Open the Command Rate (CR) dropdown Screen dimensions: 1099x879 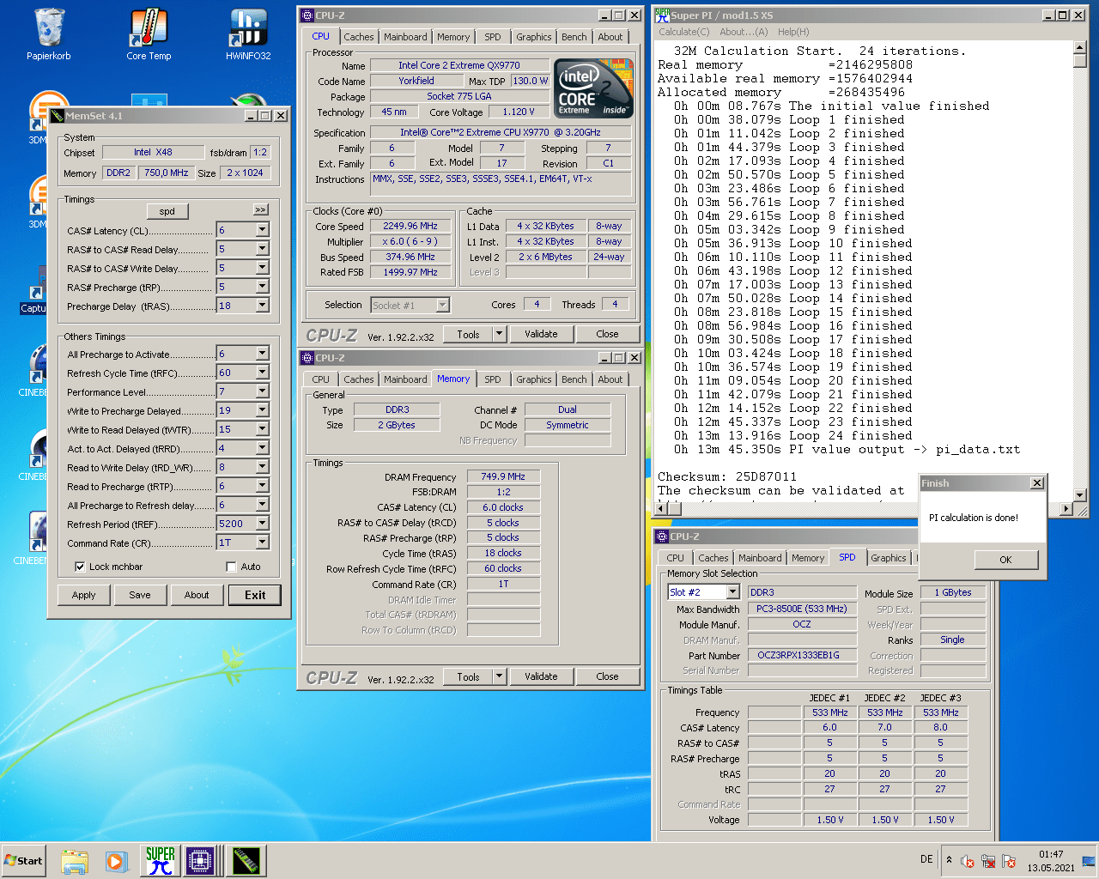tap(263, 543)
